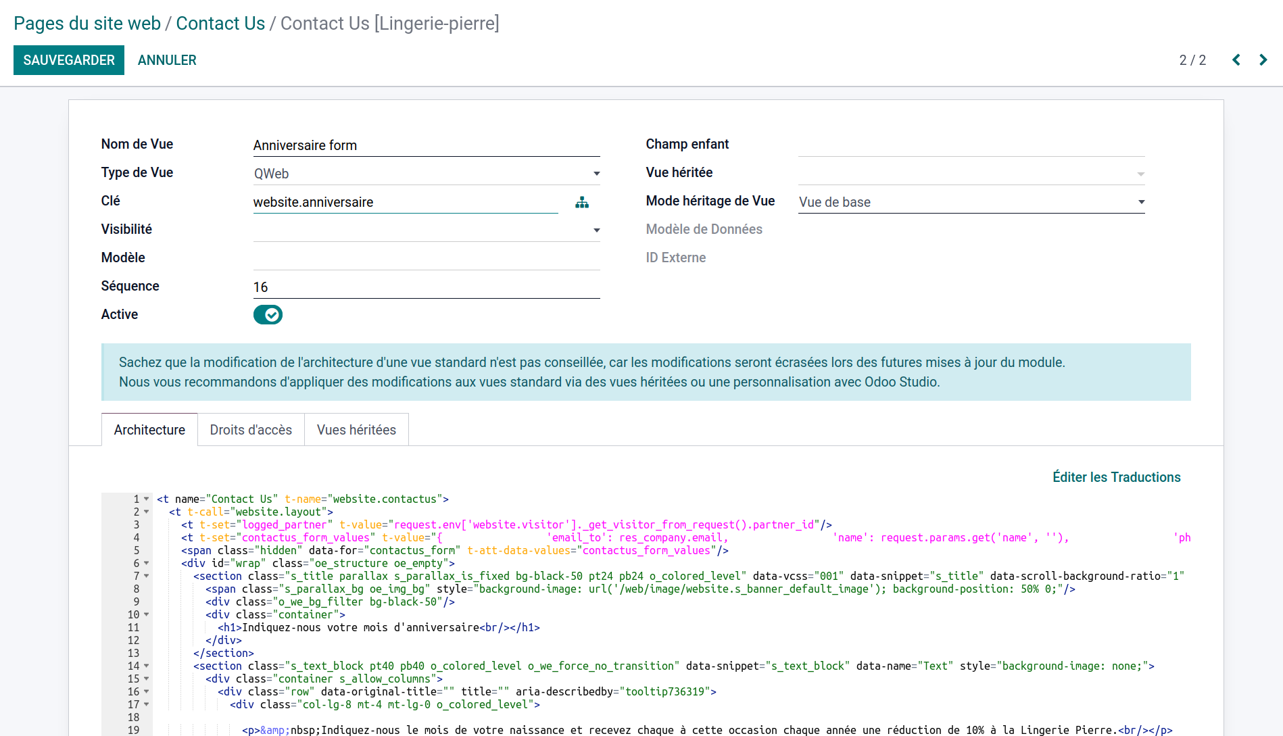Image resolution: width=1283 pixels, height=736 pixels.
Task: Click the Séquence input field
Action: pos(426,287)
